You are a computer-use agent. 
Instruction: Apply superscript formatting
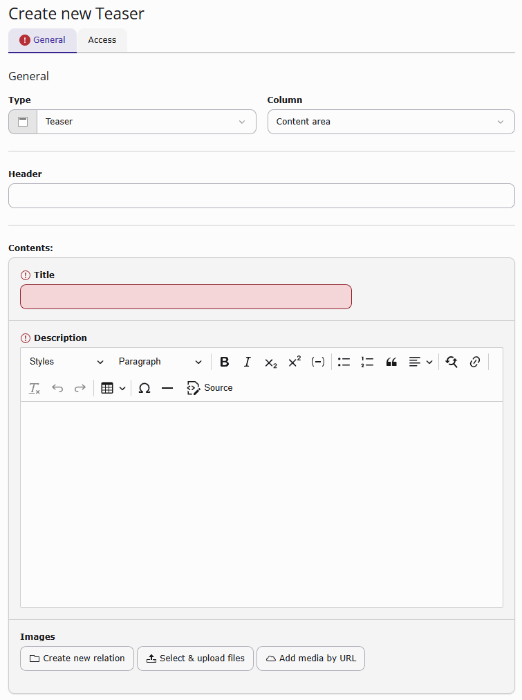point(295,362)
